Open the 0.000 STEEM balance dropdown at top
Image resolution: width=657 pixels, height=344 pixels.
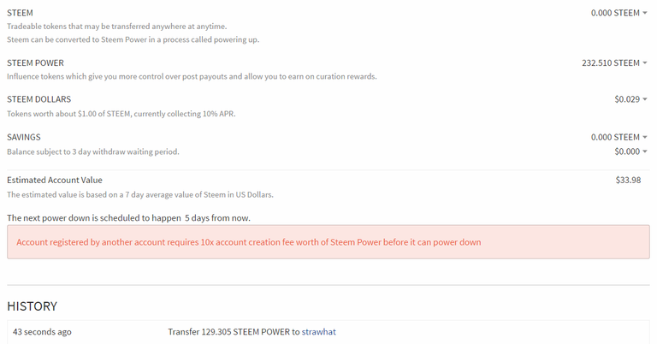619,13
